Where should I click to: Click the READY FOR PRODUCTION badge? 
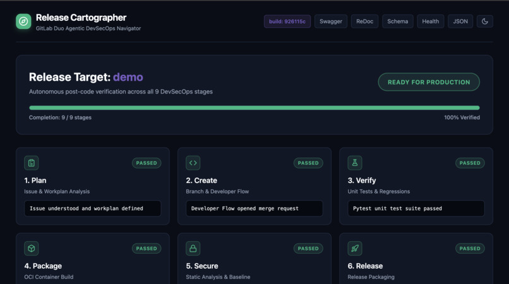point(429,82)
